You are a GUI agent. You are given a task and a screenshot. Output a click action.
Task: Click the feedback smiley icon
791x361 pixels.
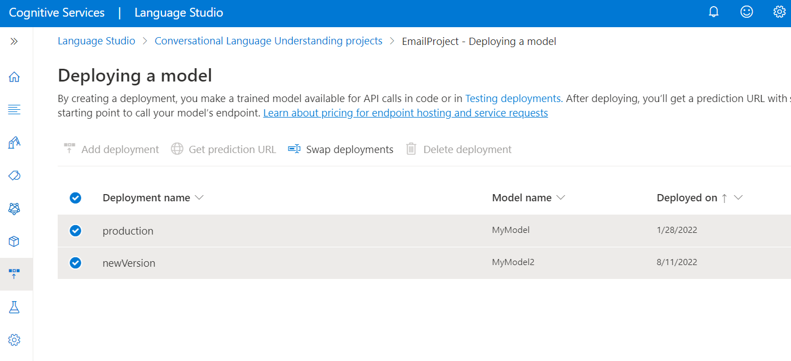[747, 12]
